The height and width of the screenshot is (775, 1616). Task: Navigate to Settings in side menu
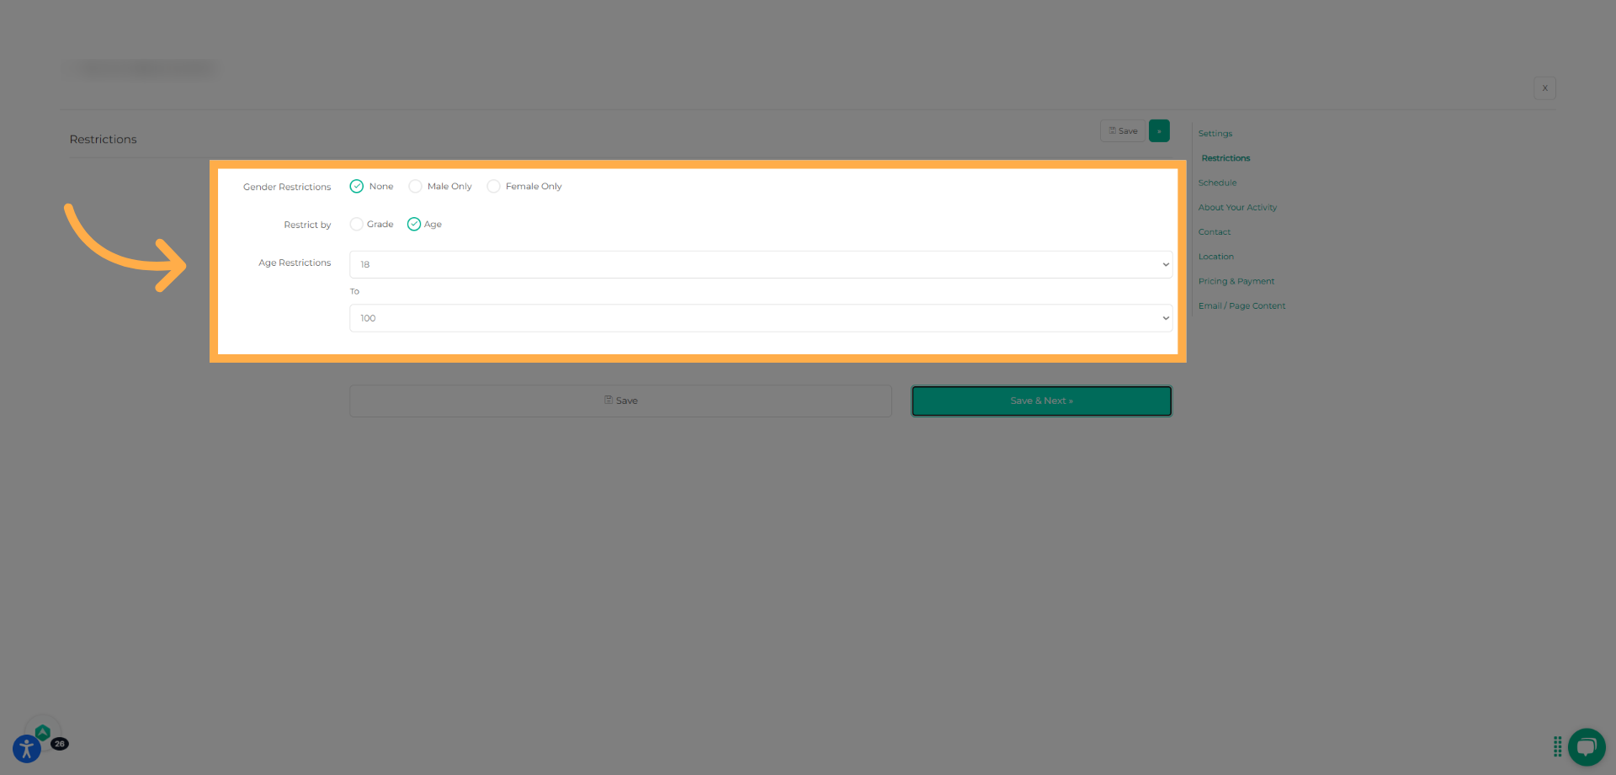[x=1215, y=134]
